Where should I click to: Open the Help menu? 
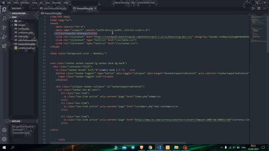(x=66, y=3)
